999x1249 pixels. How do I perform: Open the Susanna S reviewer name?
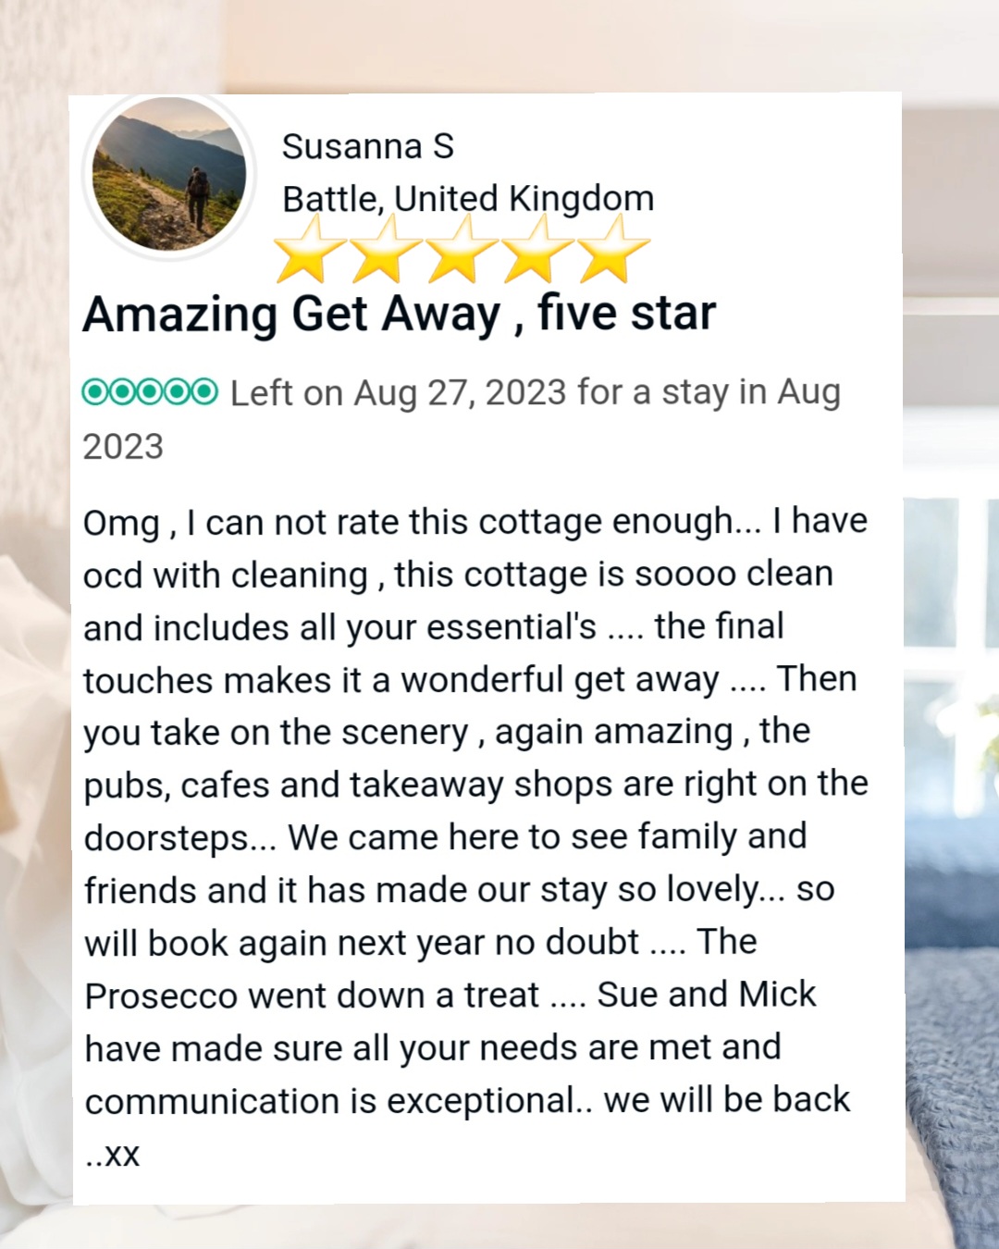coord(368,146)
